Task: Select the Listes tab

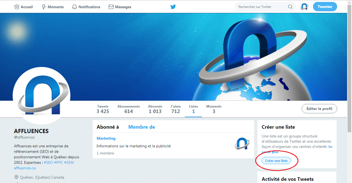Action: (194, 109)
